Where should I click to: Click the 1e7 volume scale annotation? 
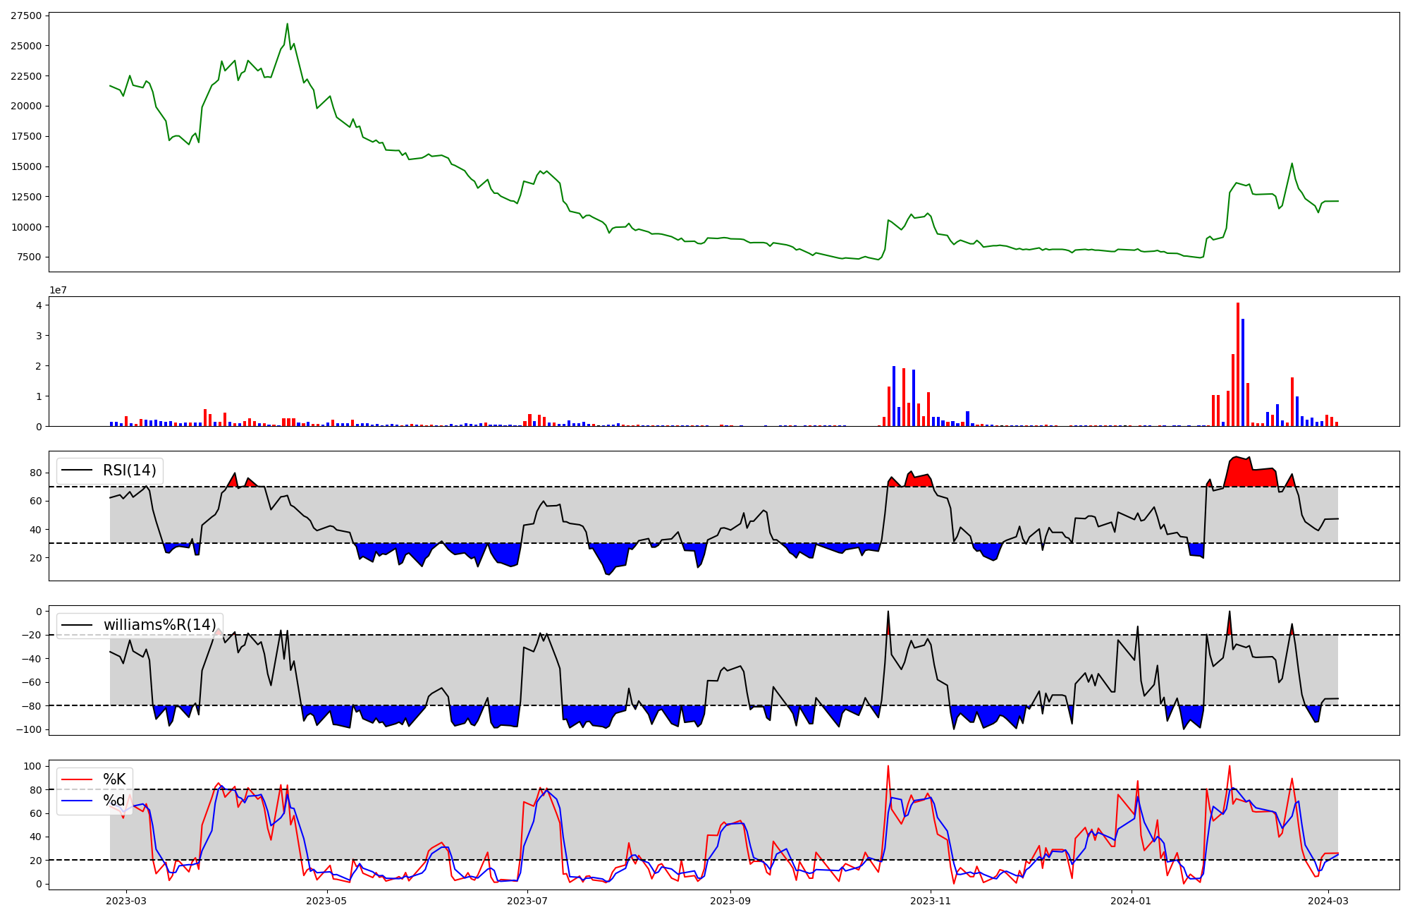pyautogui.click(x=58, y=290)
